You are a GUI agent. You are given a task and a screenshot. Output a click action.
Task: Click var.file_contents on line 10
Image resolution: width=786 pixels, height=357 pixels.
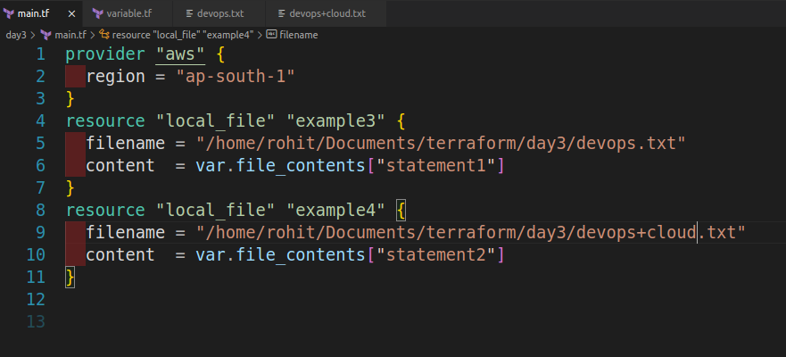click(280, 254)
